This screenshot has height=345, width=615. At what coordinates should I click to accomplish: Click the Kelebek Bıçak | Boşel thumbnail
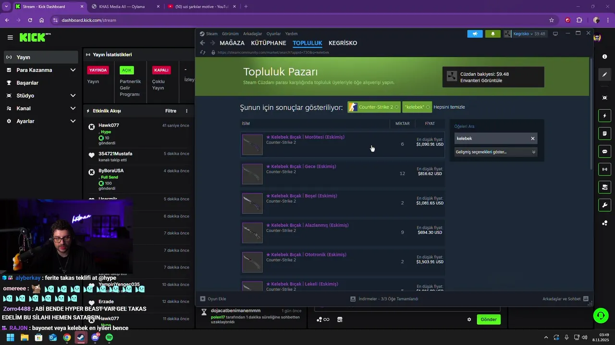pyautogui.click(x=252, y=203)
